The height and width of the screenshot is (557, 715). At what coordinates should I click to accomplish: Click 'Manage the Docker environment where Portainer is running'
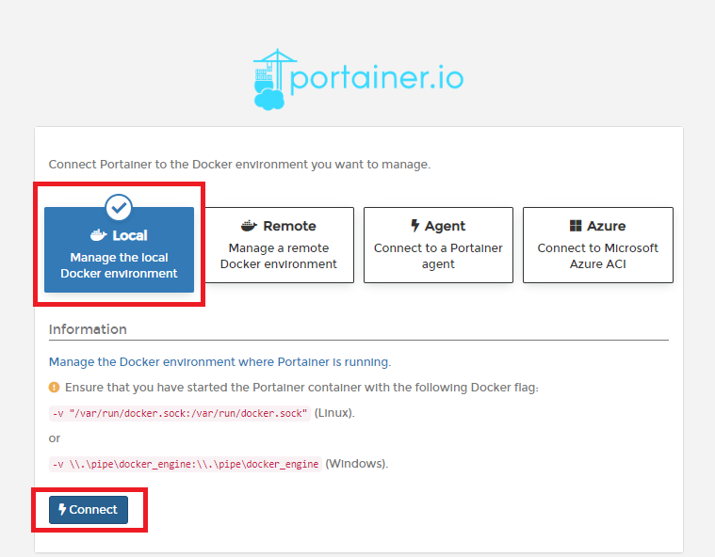pyautogui.click(x=219, y=362)
